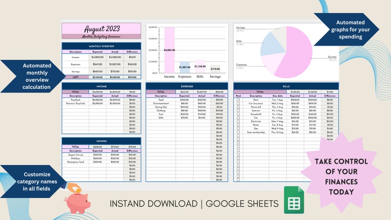This screenshot has width=391, height=220.
Task: Tick the Paid checkbox for Electricity
Action: coord(238,122)
